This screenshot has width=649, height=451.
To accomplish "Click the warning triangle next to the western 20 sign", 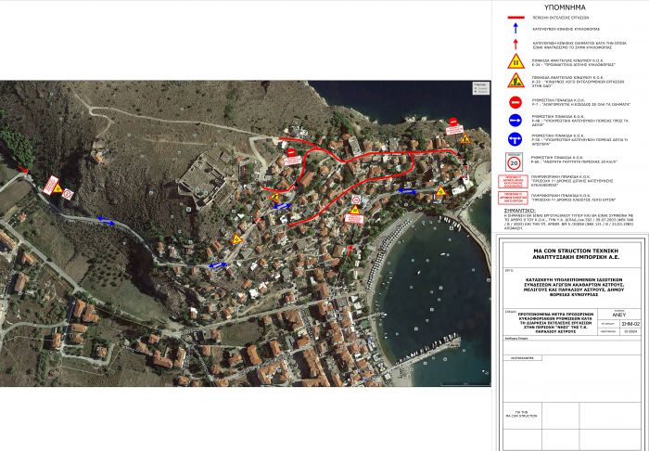I will tap(57, 189).
